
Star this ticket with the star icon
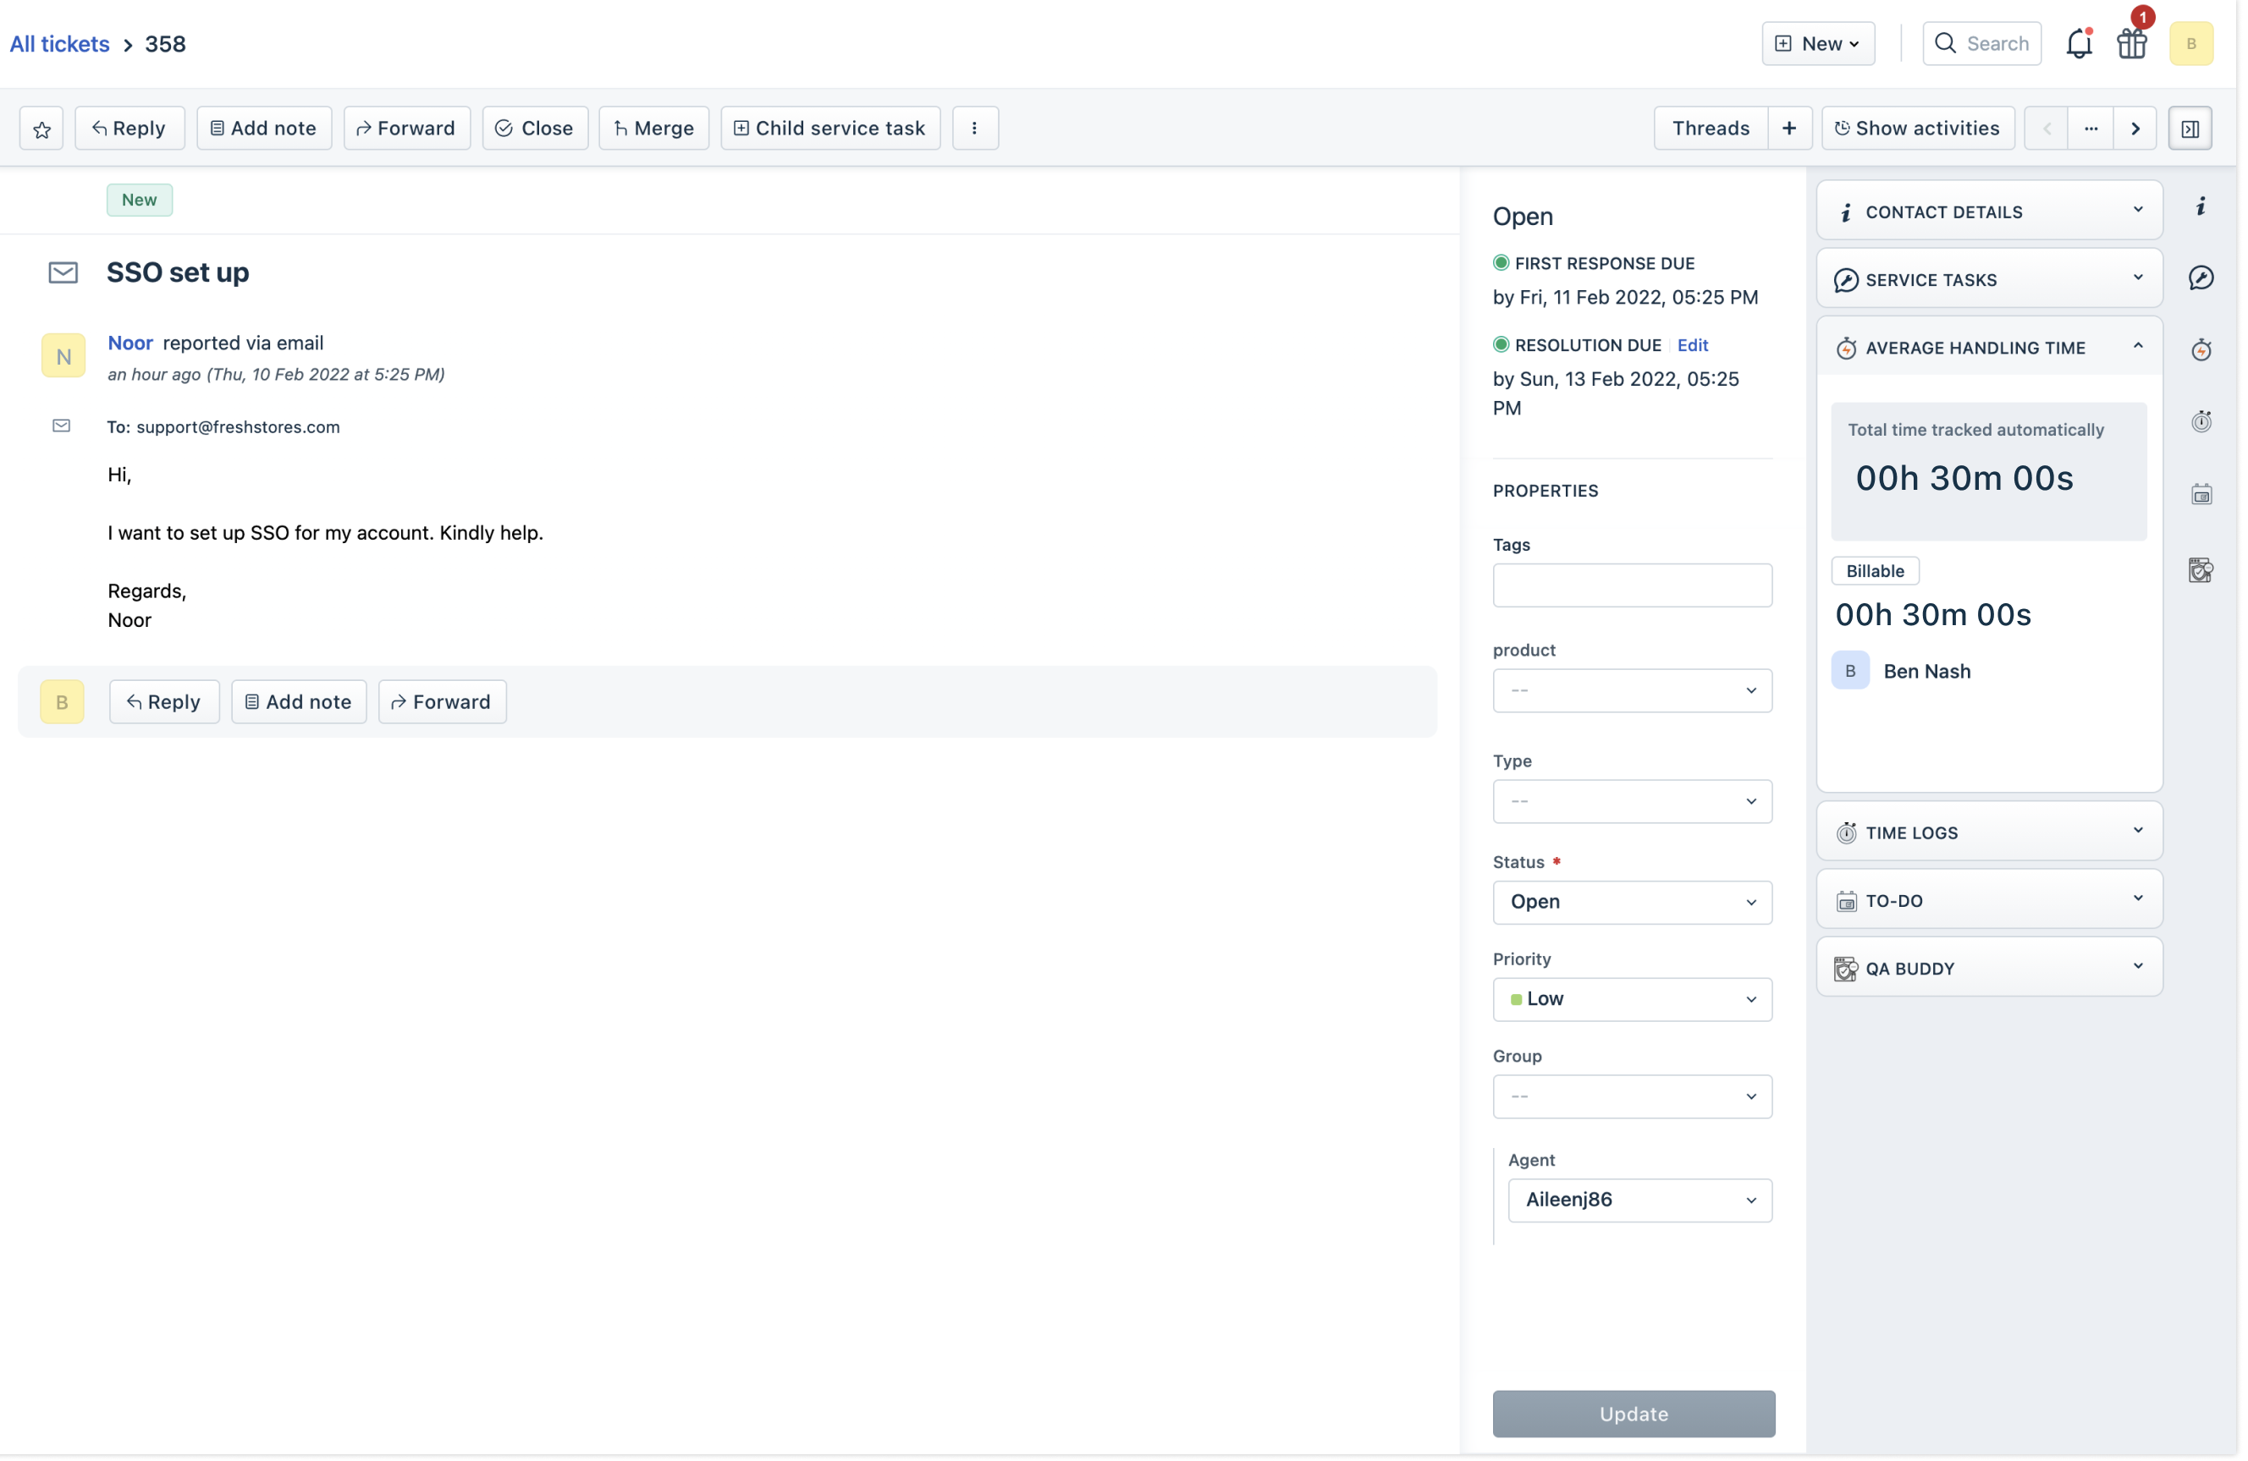(41, 129)
